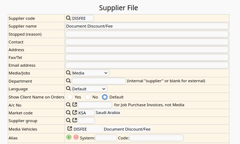Select Default for Show Client Name
The image size is (240, 144).
pyautogui.click(x=104, y=97)
